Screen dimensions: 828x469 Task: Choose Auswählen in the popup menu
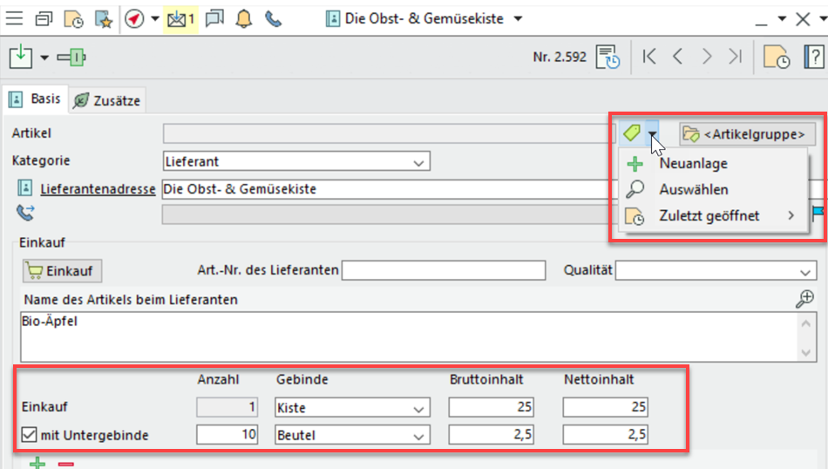pos(693,190)
